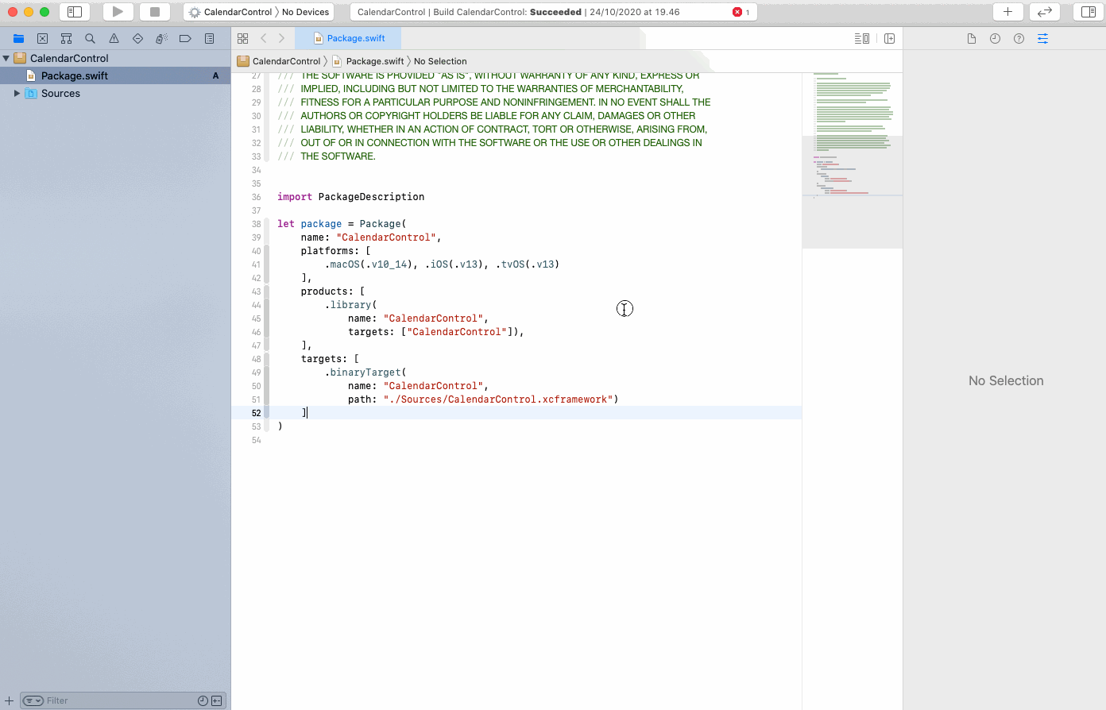This screenshot has width=1106, height=710.
Task: Run the CalendarControl scheme
Action: click(118, 12)
